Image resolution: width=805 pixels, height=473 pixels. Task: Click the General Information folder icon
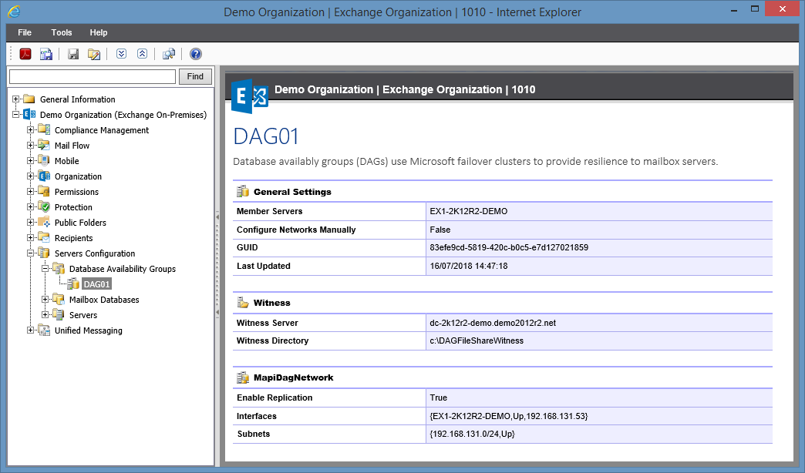pos(29,99)
